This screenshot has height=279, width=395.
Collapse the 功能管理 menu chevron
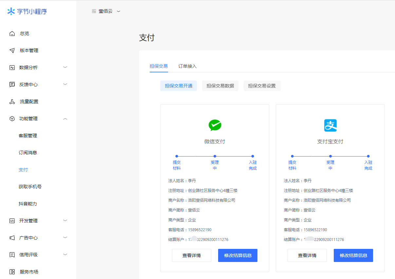pos(65,119)
